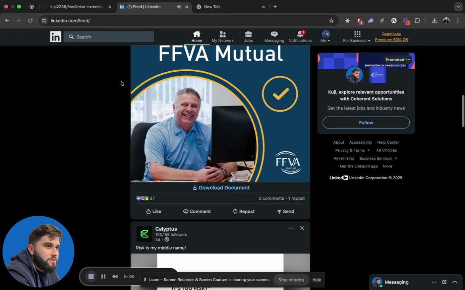Open Promoted ad options ellipsis
This screenshot has height=290, width=465.
pyautogui.click(x=408, y=60)
